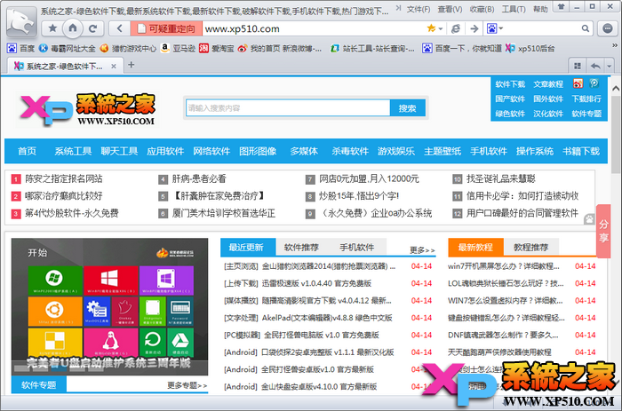Open the round chat bubble menu icon
The width and height of the screenshot is (622, 411).
tap(607, 28)
